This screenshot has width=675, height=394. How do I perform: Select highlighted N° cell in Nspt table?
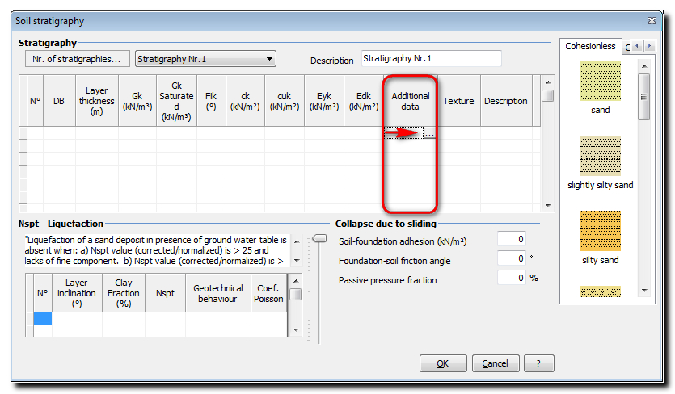(43, 318)
